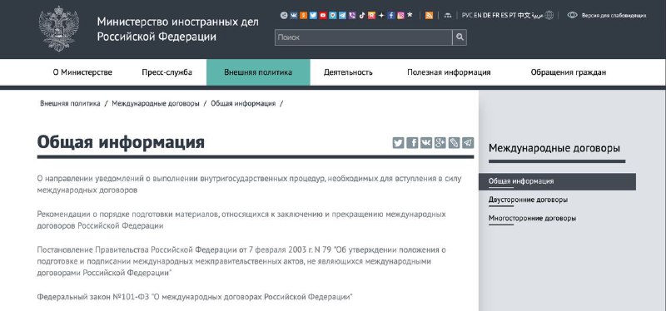Open the orange Odnoklassniki icon in header
The image size is (666, 311).
click(304, 16)
